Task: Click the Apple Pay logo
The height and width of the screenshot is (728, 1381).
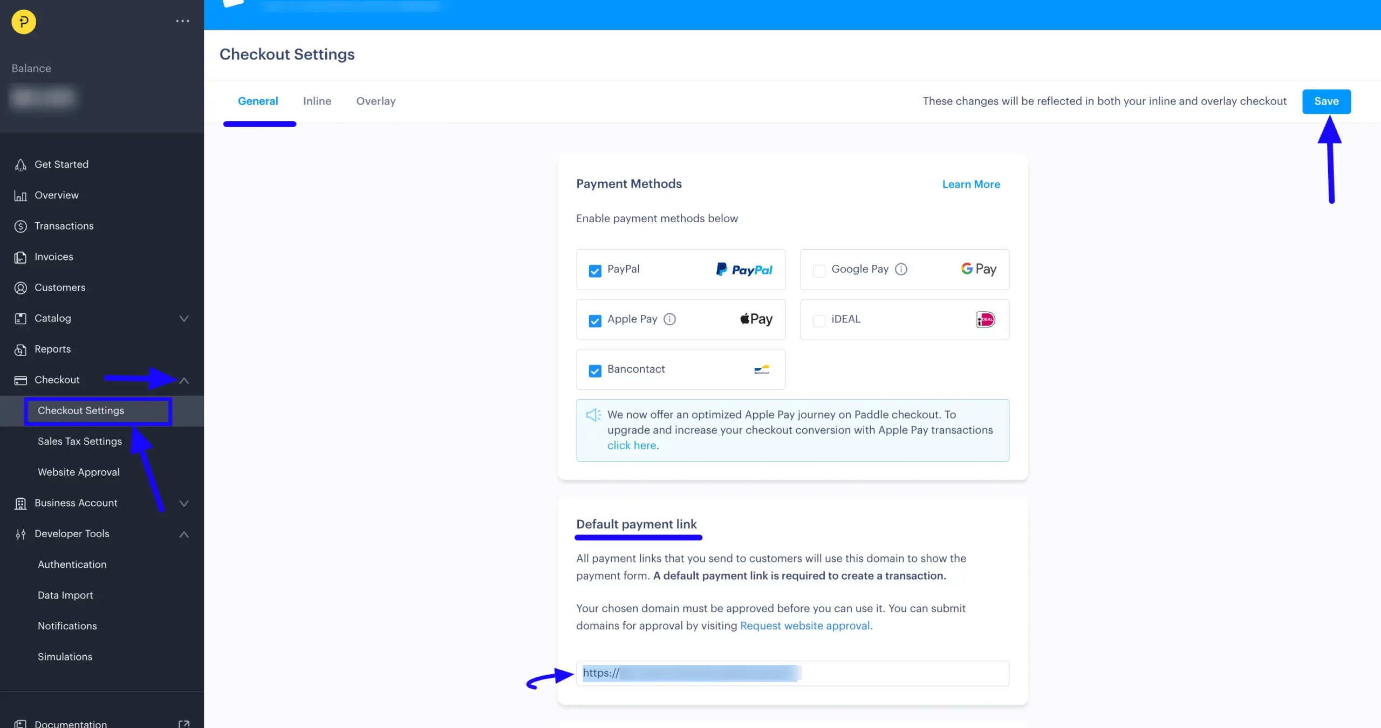Action: tap(756, 319)
